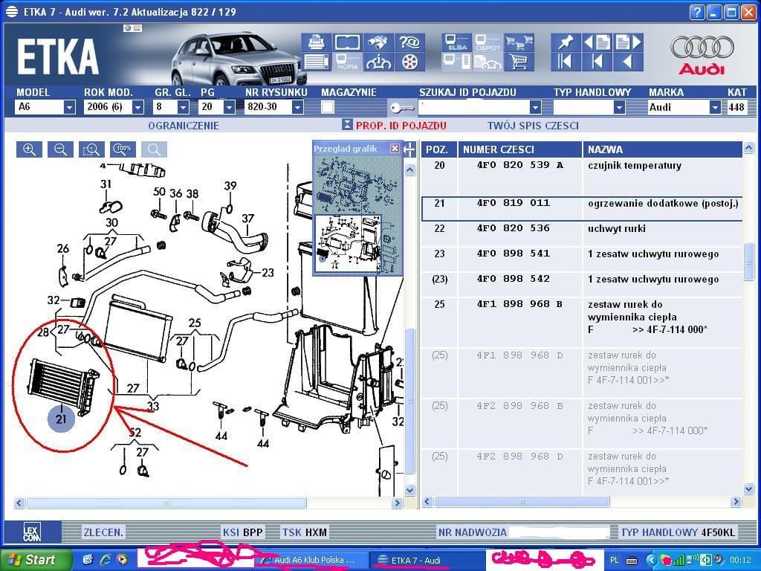Click the KSI BPP status field
761x571 pixels.
click(x=243, y=532)
